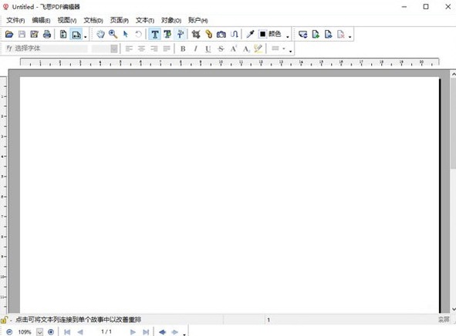Click the Undo rotate-arrow icon
The height and width of the screenshot is (336, 456).
[138, 34]
